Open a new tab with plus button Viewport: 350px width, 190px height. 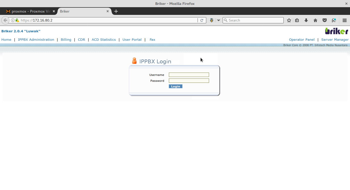(116, 11)
